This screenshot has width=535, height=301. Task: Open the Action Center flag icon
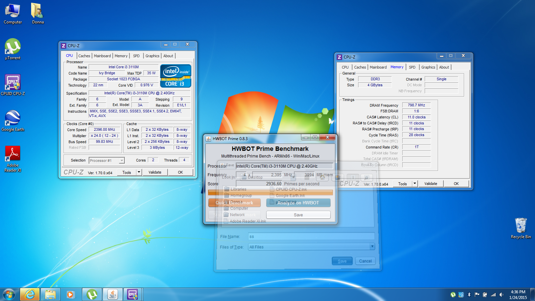(x=477, y=295)
